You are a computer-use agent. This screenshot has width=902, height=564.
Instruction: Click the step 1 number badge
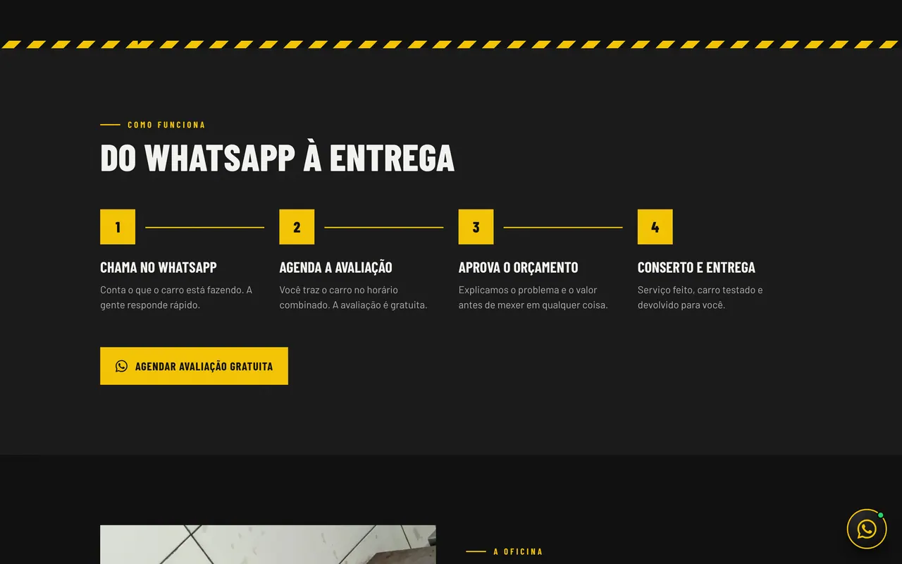coord(118,227)
